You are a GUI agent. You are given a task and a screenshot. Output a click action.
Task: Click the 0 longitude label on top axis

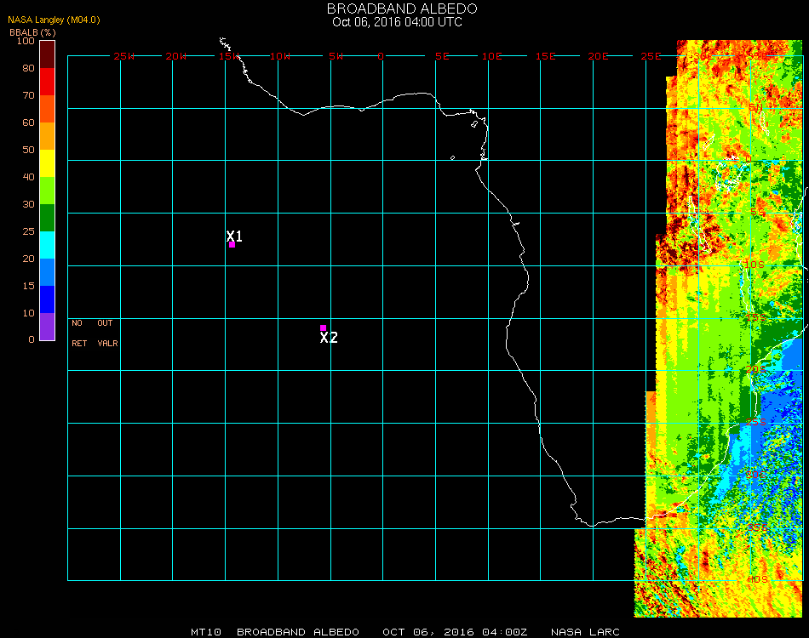point(381,56)
